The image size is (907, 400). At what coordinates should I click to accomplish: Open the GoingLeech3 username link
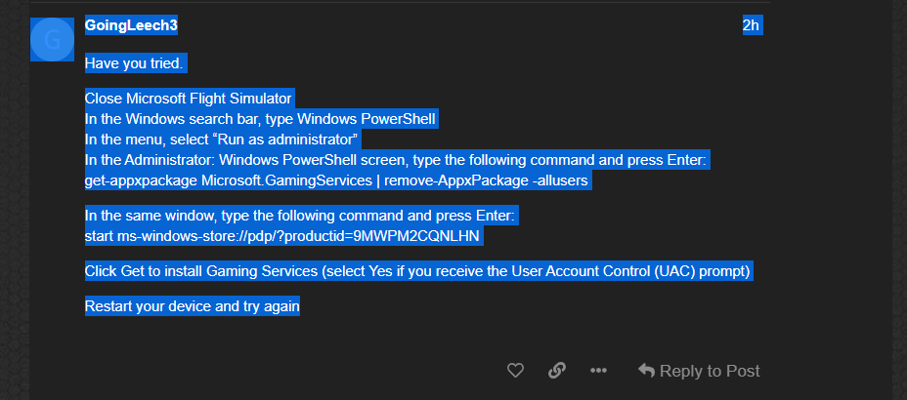tap(131, 25)
